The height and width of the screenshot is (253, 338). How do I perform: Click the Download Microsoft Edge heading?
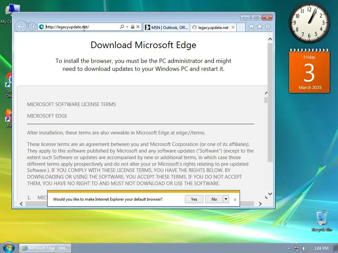143,45
